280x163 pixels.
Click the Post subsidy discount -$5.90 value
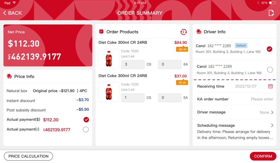click(83, 109)
